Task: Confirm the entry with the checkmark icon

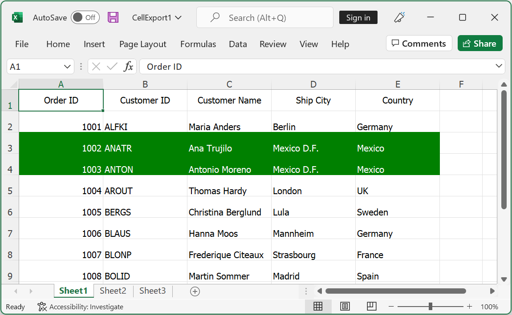Action: point(112,67)
